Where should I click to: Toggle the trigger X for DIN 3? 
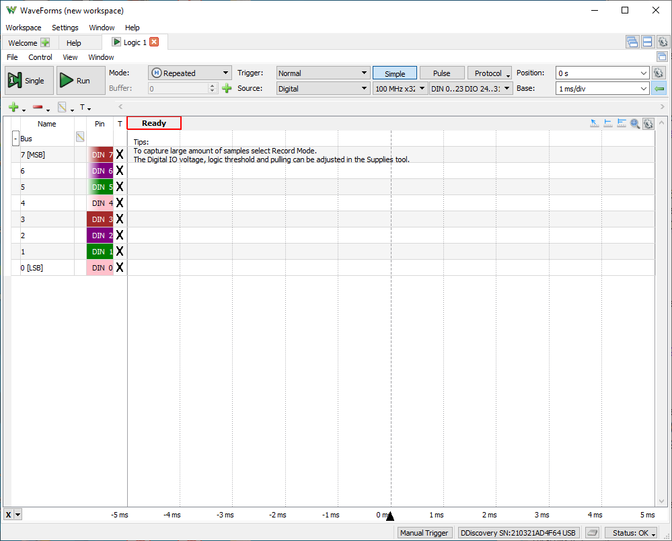click(x=120, y=219)
